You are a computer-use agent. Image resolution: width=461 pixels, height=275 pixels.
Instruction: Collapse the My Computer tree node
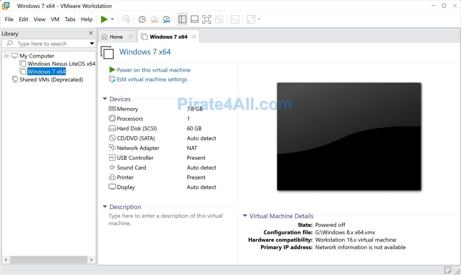click(7, 56)
